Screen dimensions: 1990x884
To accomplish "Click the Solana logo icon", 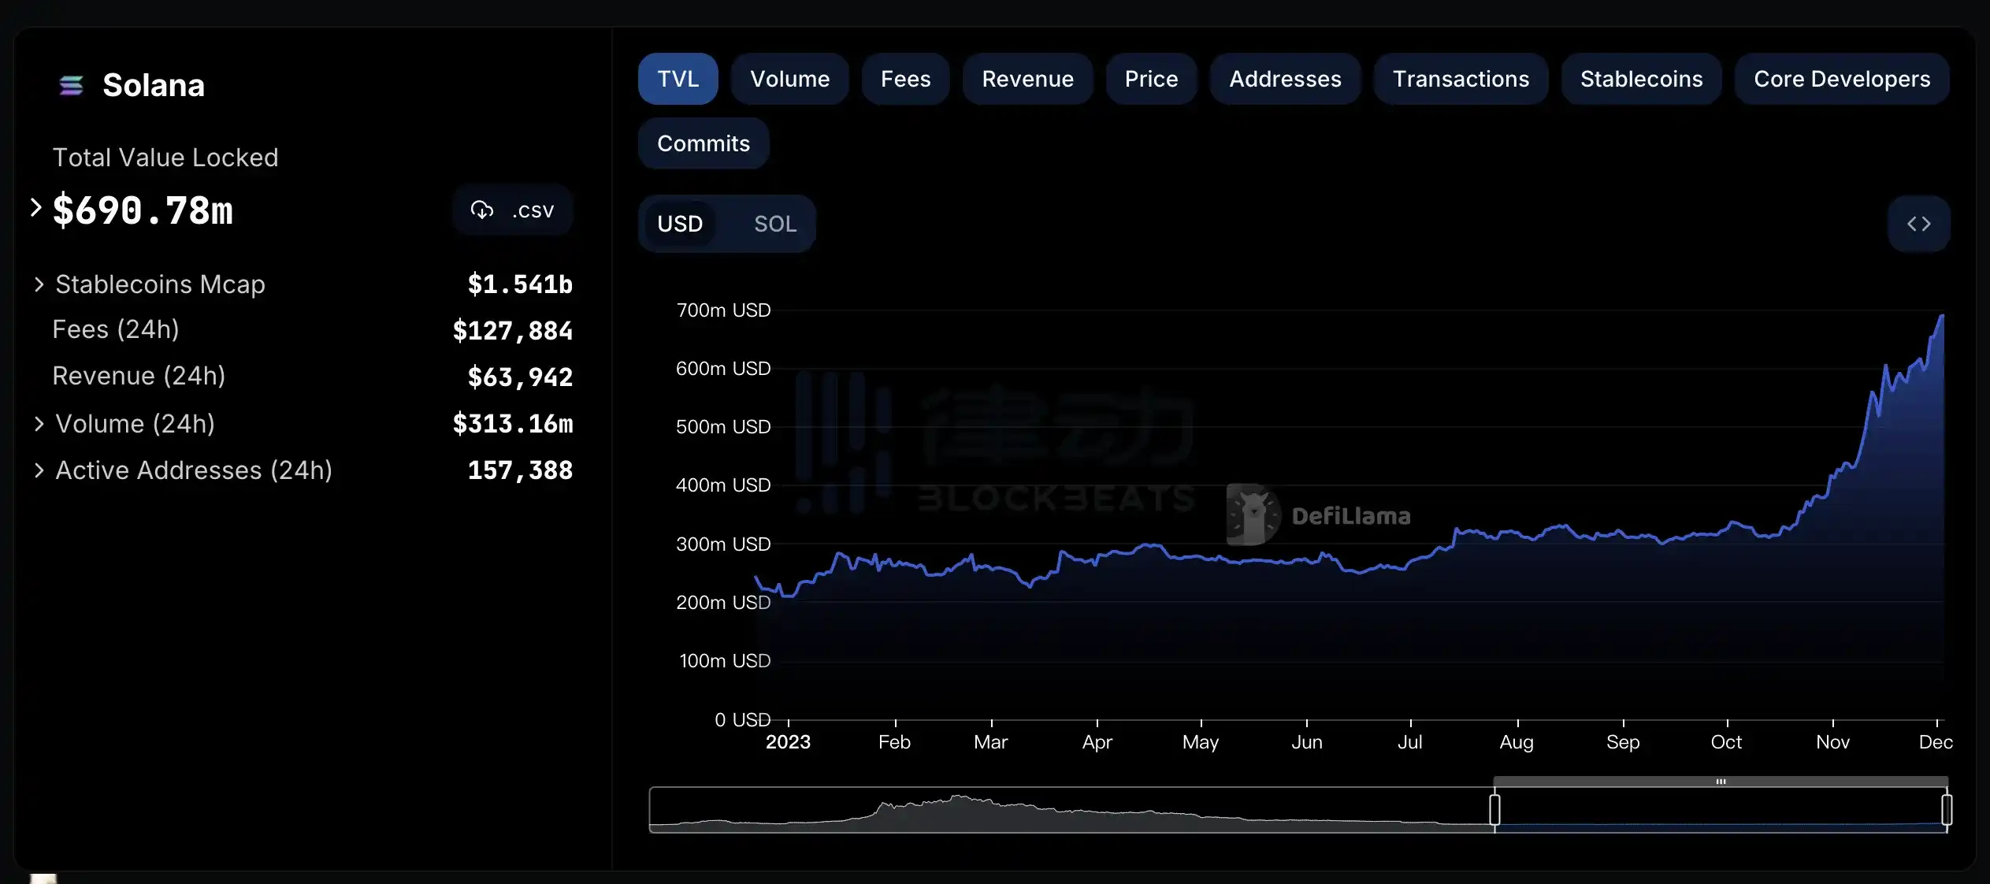I will tap(71, 85).
